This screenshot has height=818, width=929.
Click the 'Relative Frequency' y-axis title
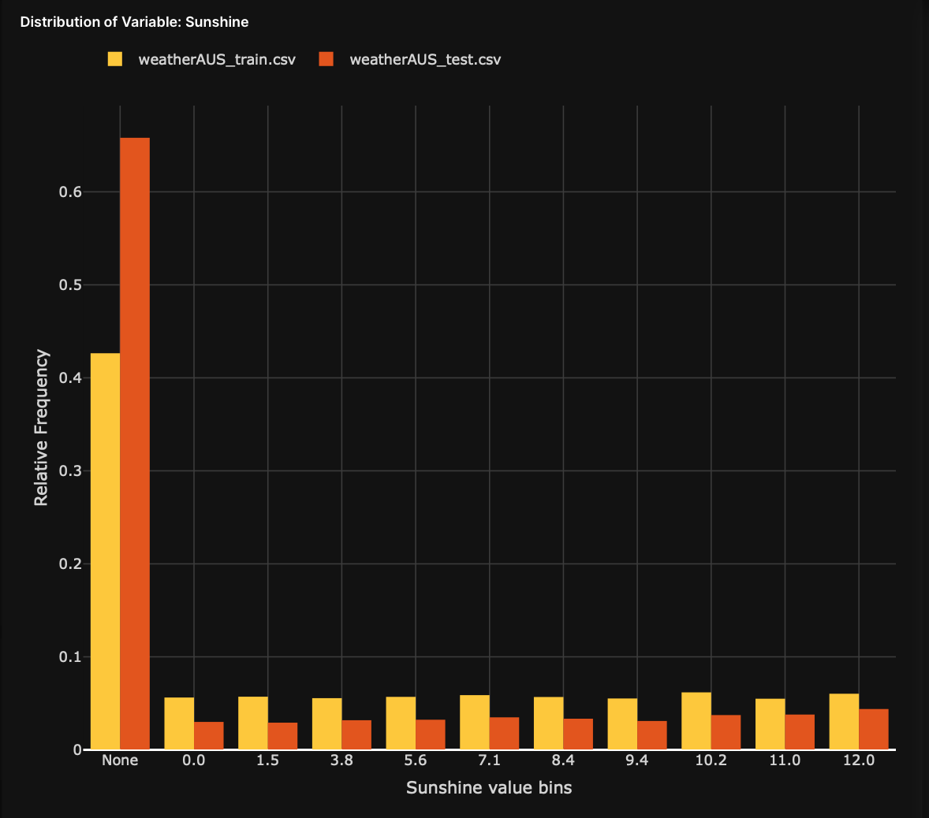point(41,428)
